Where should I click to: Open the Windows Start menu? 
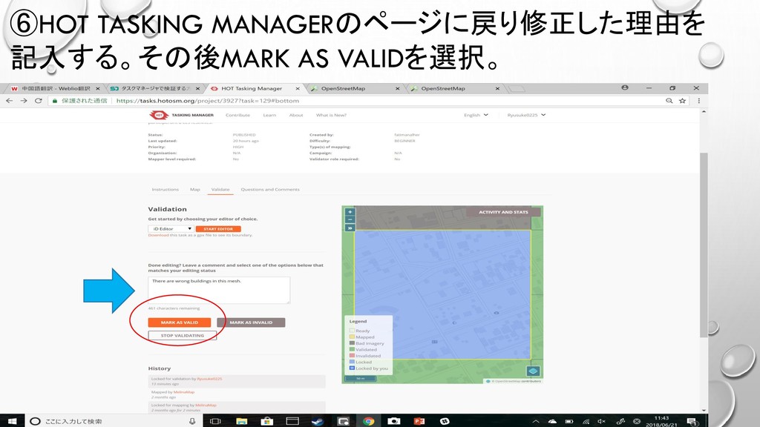[12, 421]
